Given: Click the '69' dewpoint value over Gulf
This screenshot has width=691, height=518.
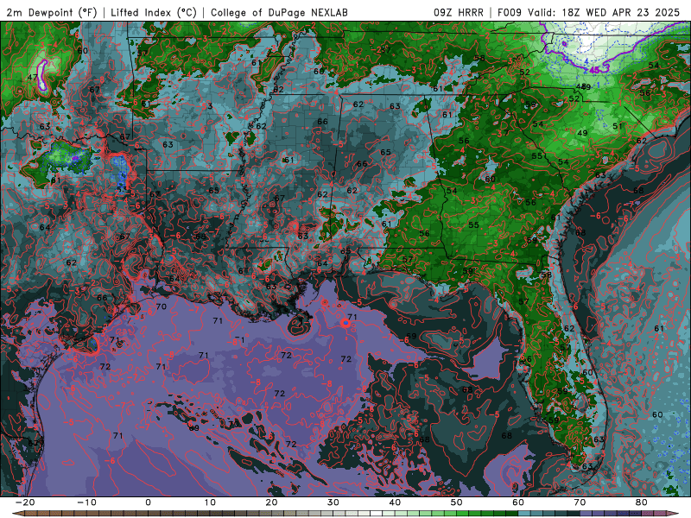Looking at the screenshot, I should (x=193, y=427).
